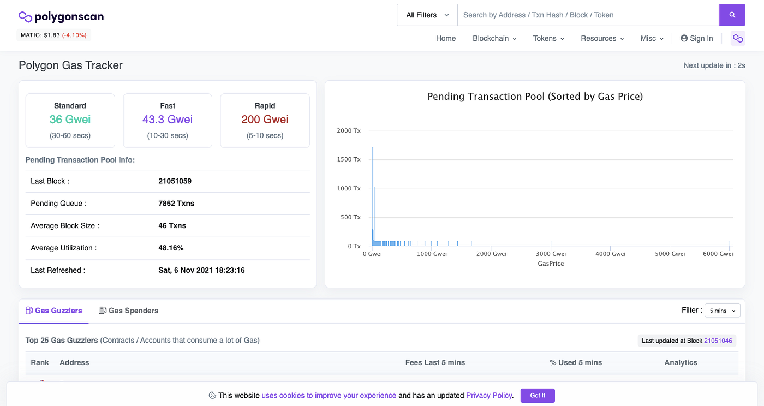Switch to the Gas Guzzlers tab

pos(54,311)
